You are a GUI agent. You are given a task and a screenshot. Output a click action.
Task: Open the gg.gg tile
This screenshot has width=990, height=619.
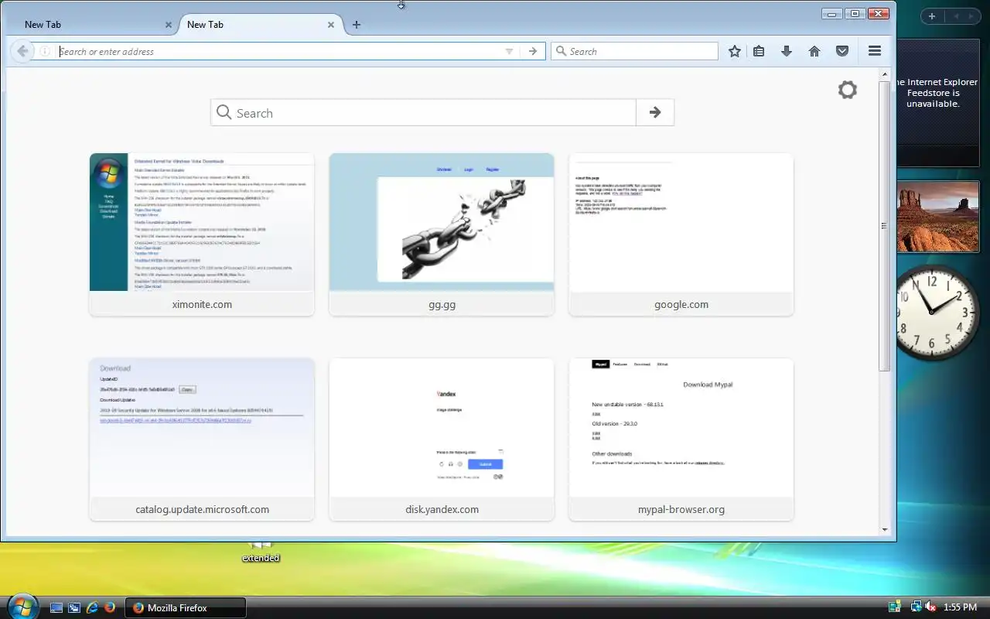pos(442,234)
